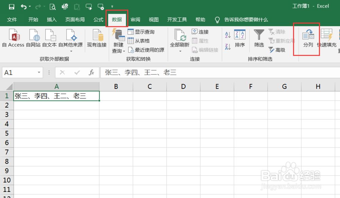Click the Save icon on quick access toolbar
The image size is (340, 198).
[12, 6]
